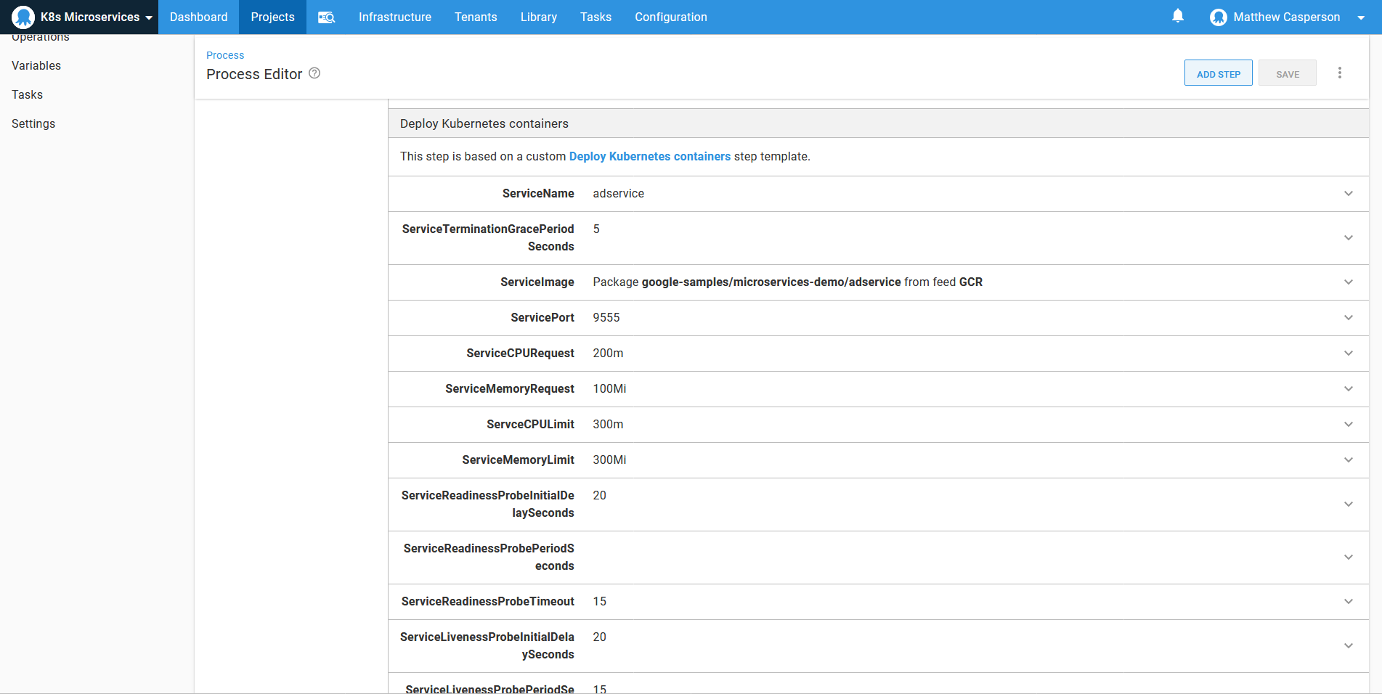Expand the ServiceReadinessProbeTimeout row

1349,601
